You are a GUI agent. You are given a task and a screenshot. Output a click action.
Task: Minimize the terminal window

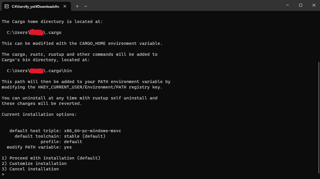coord(287,5)
